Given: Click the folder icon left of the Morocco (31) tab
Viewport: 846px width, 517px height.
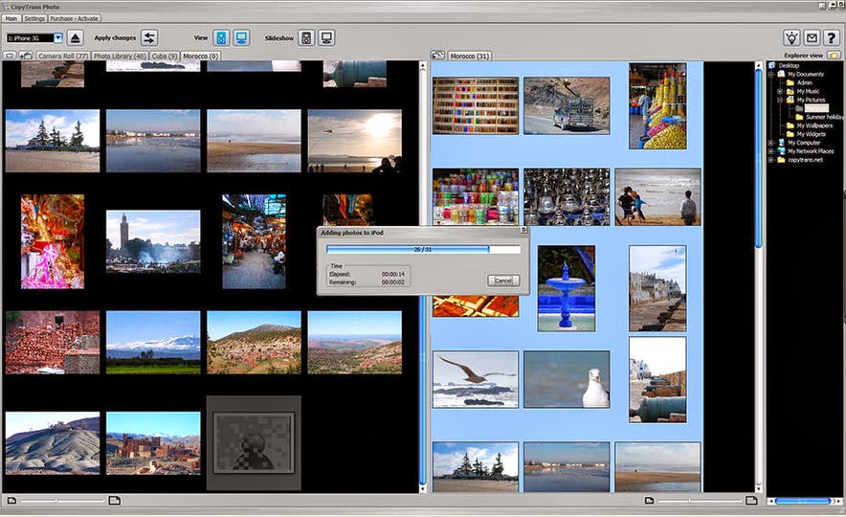Looking at the screenshot, I should [437, 56].
